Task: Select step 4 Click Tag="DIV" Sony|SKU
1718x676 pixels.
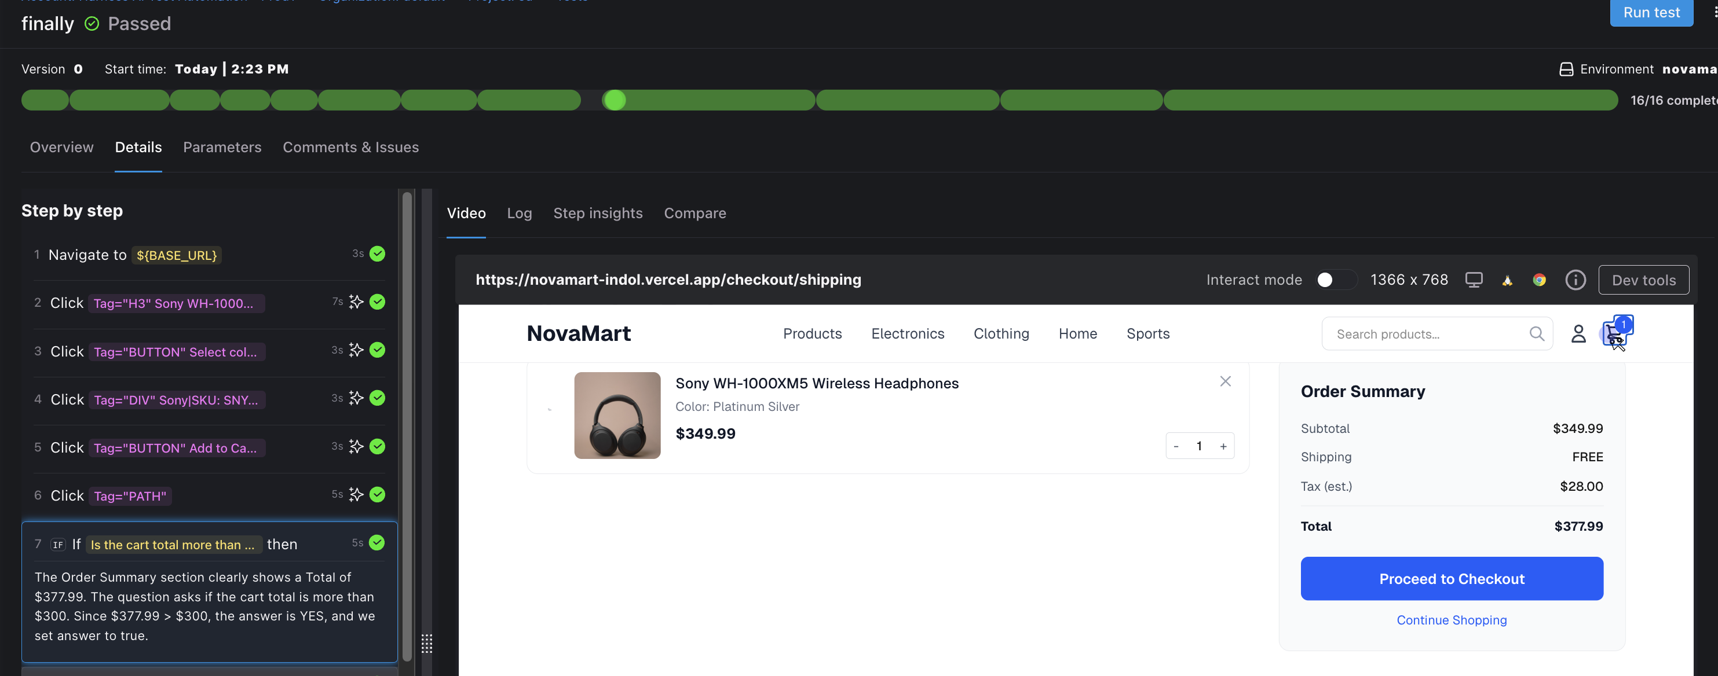Action: tap(210, 399)
